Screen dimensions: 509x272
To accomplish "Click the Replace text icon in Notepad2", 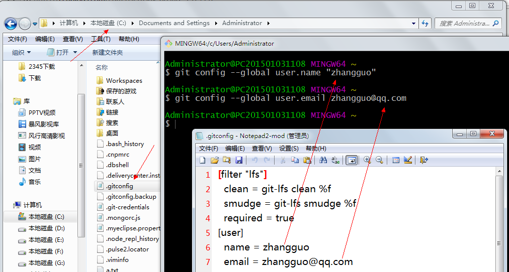I will (x=335, y=160).
